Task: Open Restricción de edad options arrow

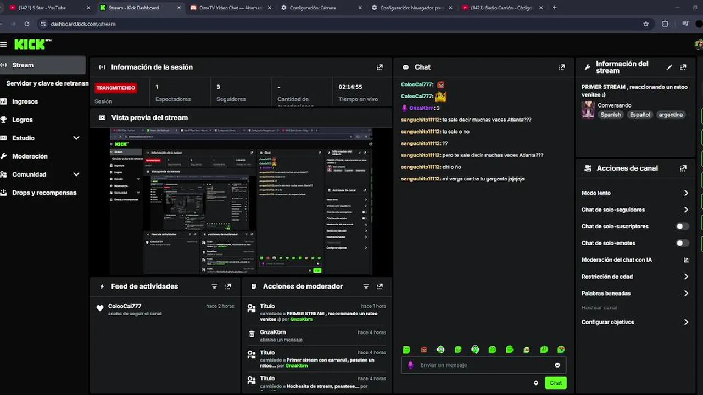Action: pos(686,276)
